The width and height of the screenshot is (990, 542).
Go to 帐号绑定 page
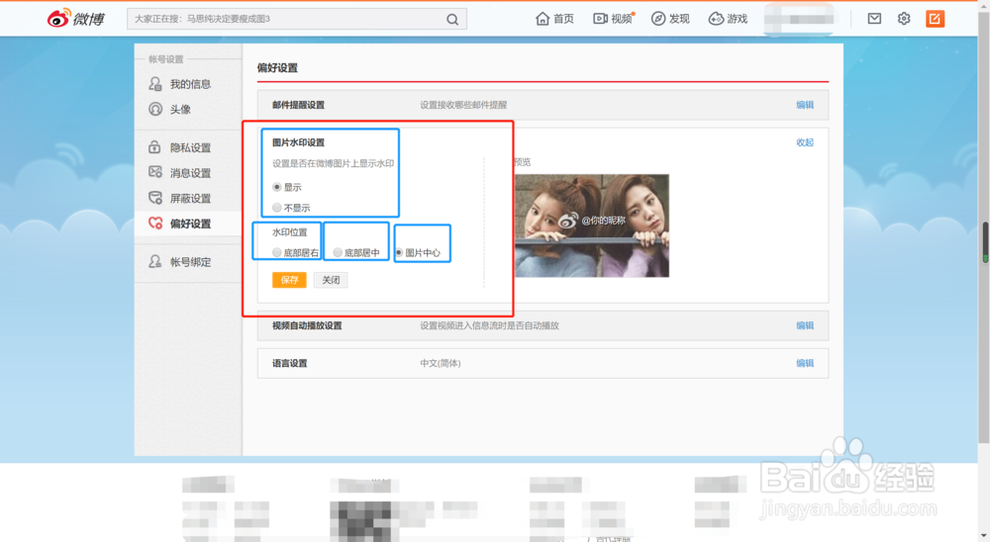(190, 262)
